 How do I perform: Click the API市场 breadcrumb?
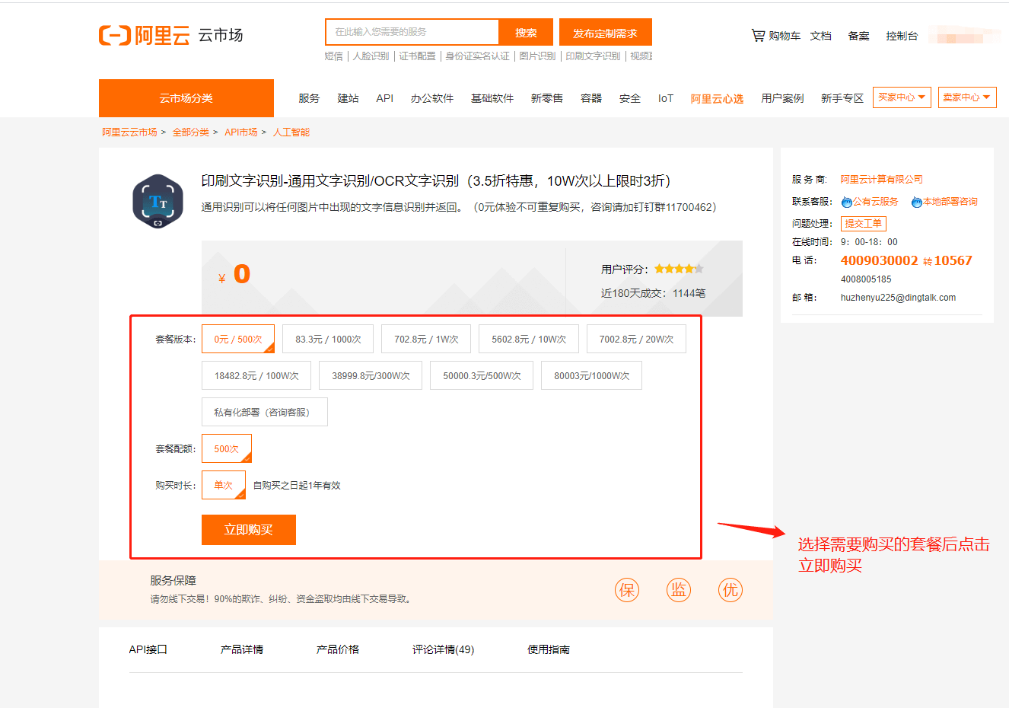coord(240,132)
